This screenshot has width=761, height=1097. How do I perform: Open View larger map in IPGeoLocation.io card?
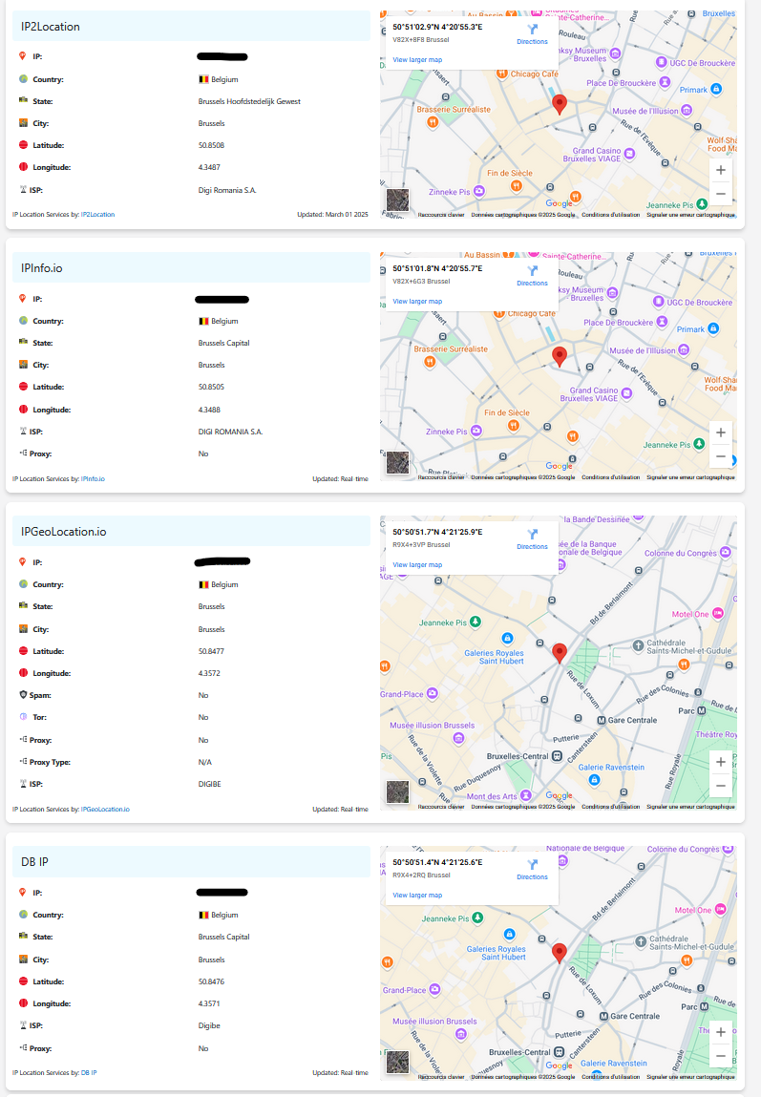pyautogui.click(x=417, y=564)
